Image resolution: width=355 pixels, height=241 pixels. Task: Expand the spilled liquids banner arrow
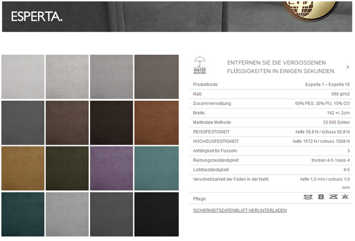click(x=348, y=67)
